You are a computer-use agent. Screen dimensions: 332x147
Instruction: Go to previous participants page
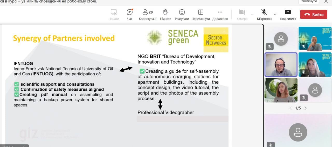290,108
